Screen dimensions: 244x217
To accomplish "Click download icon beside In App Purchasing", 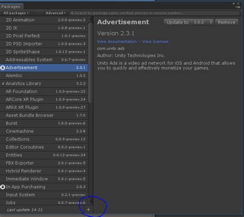I will pos(3,187).
